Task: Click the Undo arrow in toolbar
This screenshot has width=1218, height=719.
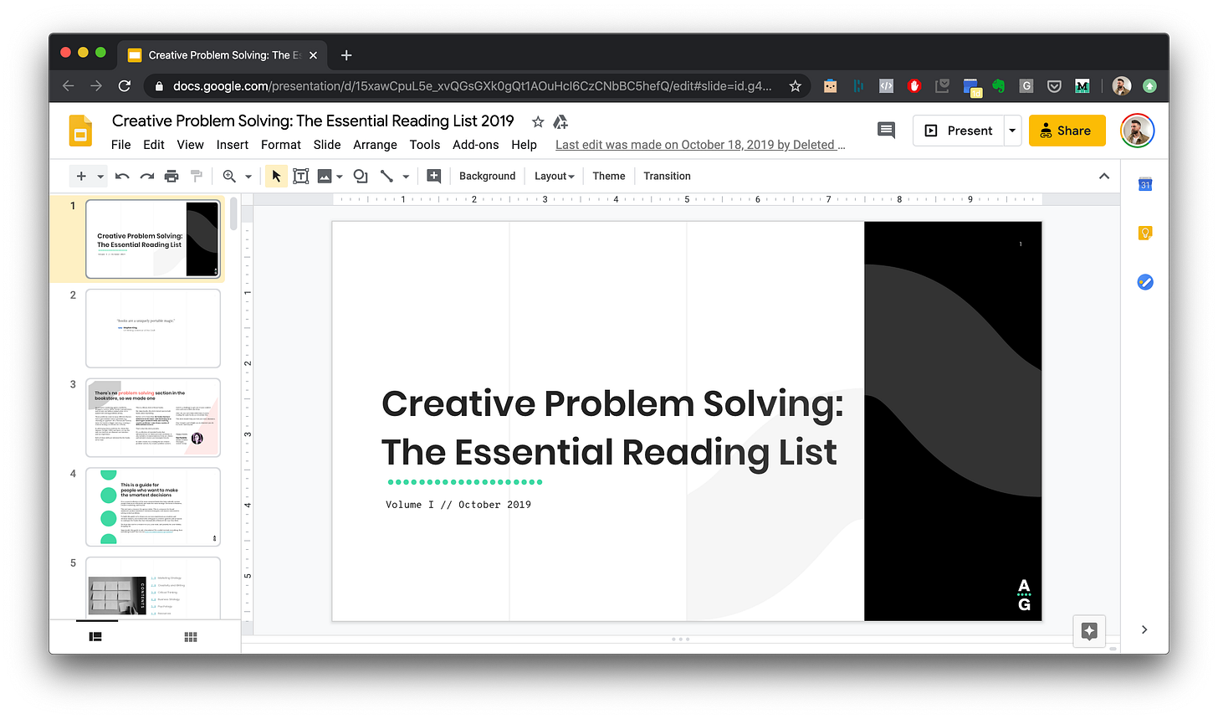Action: (x=122, y=176)
